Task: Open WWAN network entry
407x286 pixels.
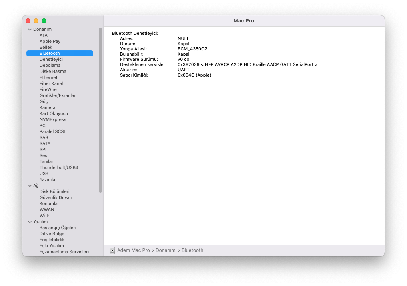Action: coord(47,209)
